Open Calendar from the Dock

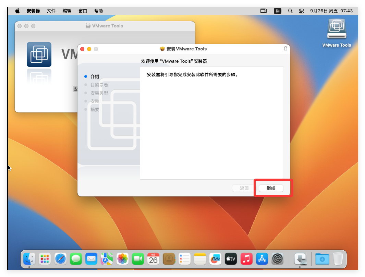(154, 259)
